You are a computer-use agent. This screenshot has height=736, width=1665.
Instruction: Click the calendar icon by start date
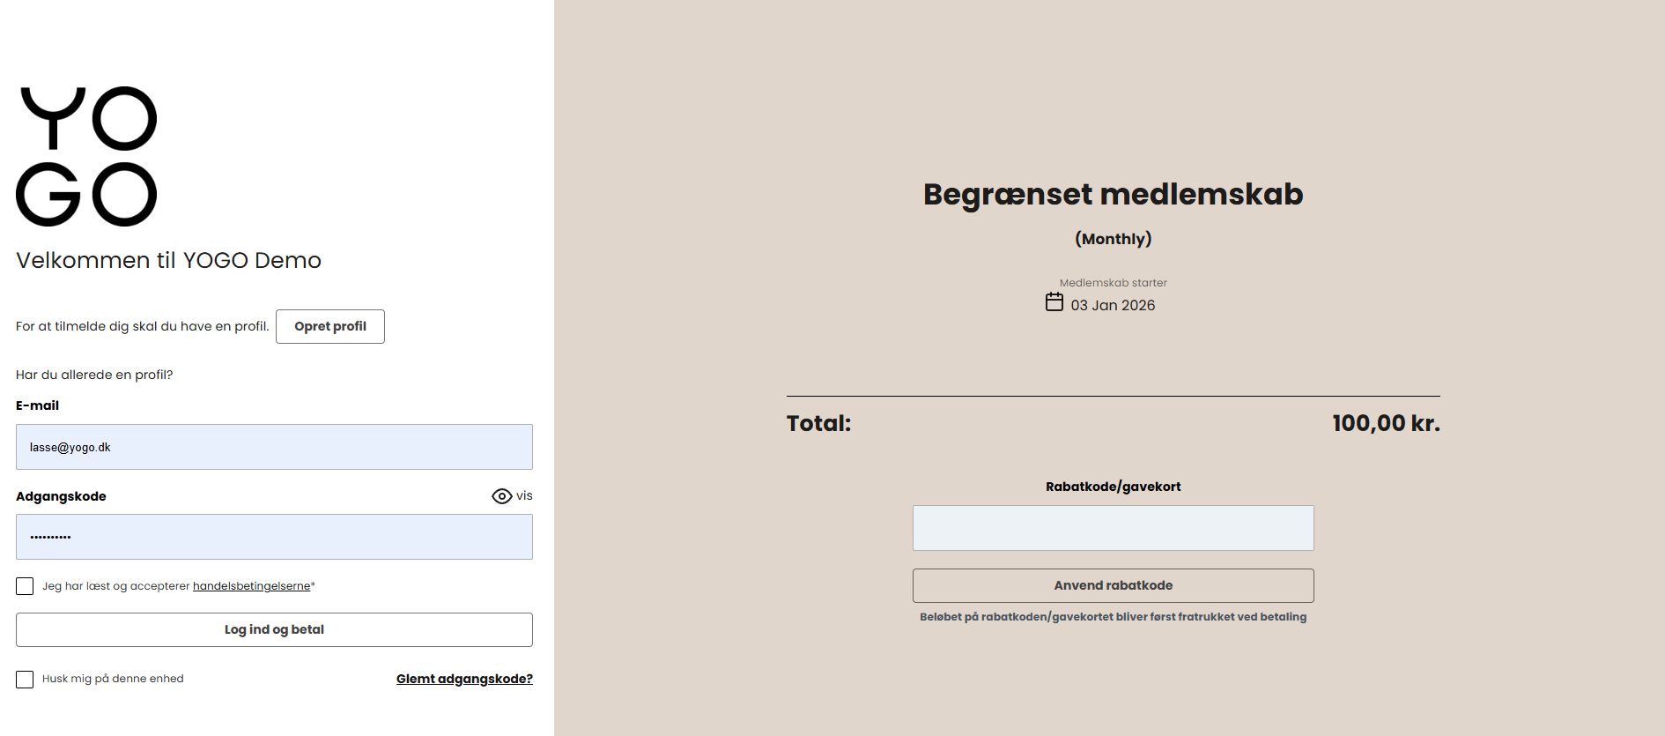click(x=1054, y=302)
